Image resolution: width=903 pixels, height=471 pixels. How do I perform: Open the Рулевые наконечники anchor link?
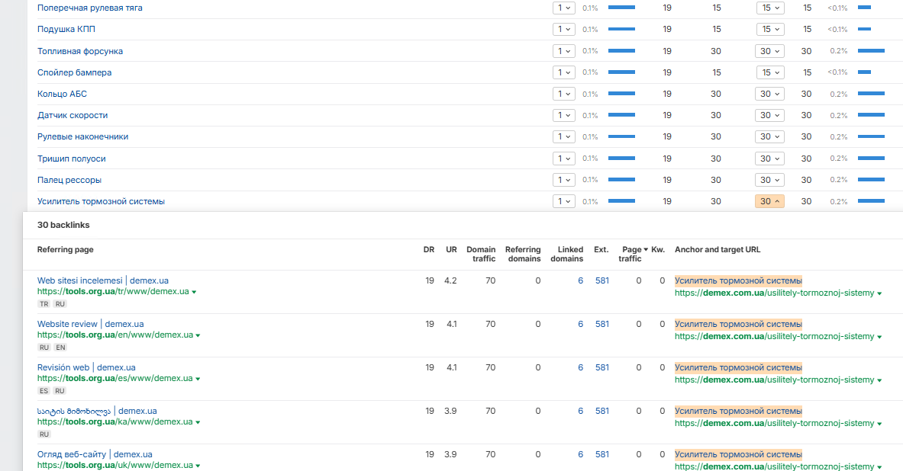(83, 137)
